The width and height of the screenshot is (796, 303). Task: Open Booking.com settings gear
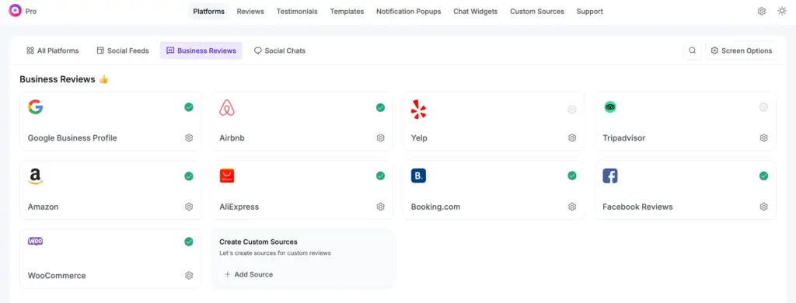572,207
